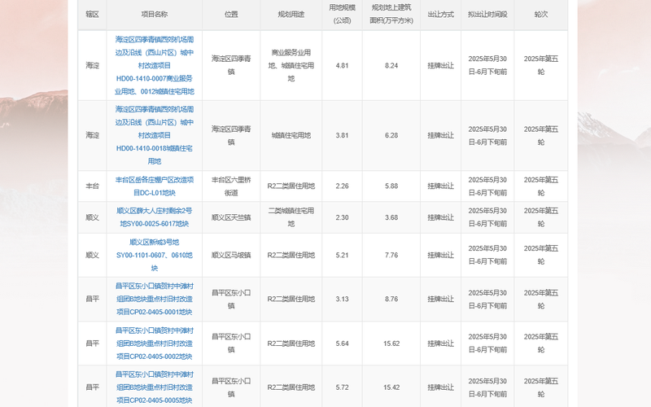
Task: Click the 拟出让时间段 column header
Action: click(487, 14)
